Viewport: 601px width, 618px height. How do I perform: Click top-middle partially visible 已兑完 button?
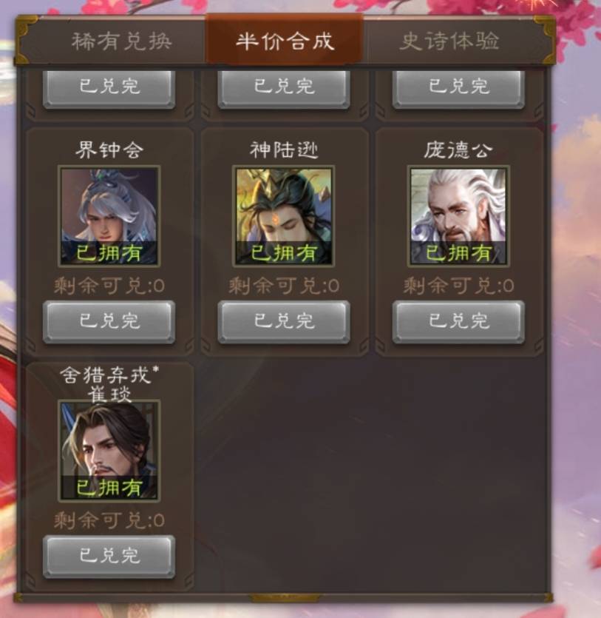point(284,89)
